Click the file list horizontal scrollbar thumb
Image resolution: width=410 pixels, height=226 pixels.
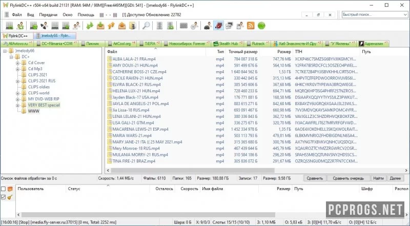[193, 170]
